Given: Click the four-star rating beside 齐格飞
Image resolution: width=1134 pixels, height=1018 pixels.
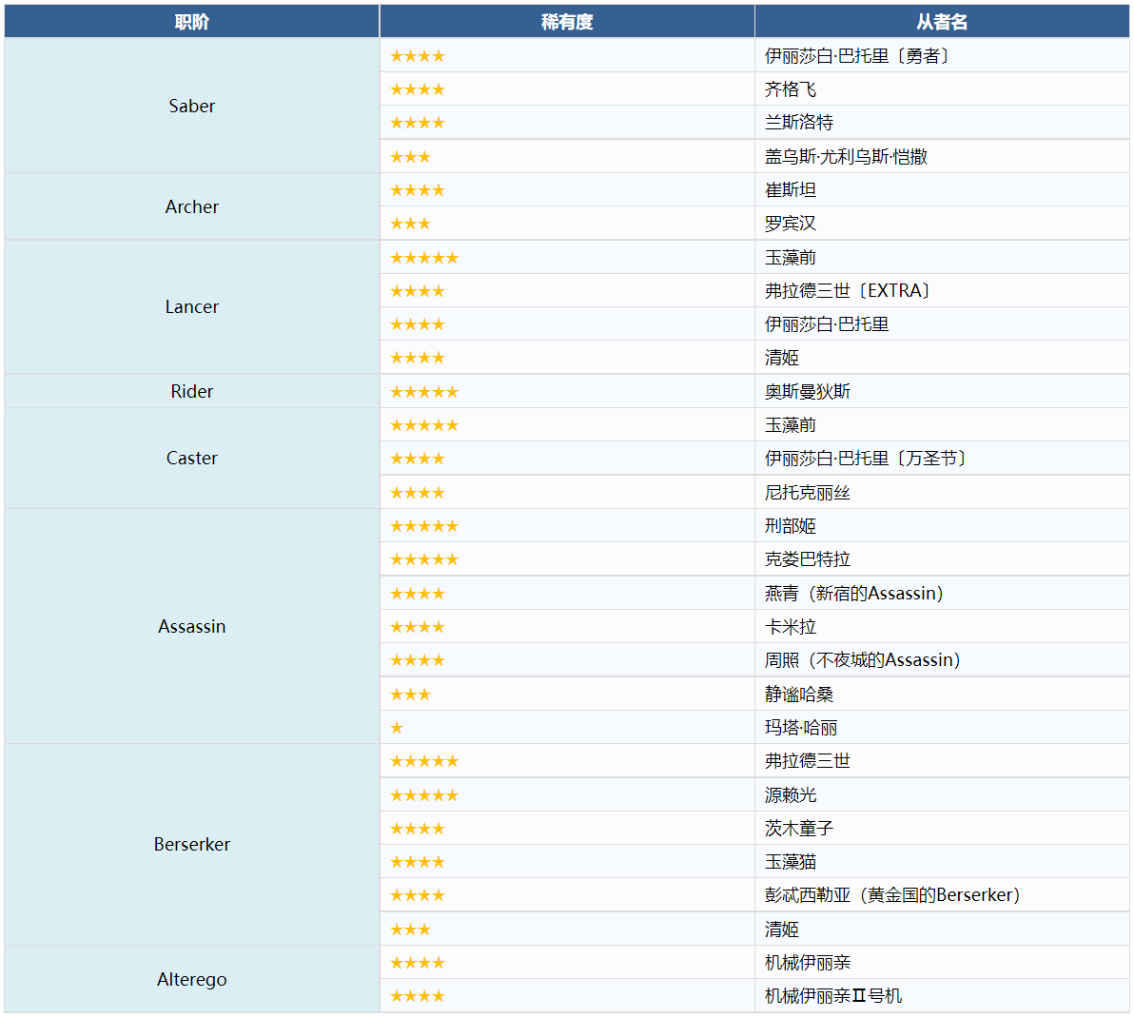Looking at the screenshot, I should (418, 89).
